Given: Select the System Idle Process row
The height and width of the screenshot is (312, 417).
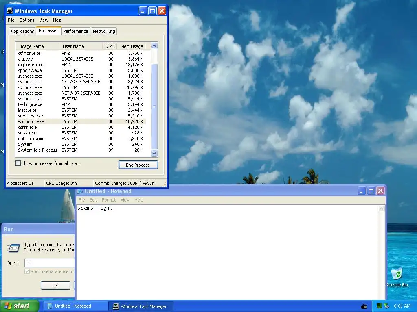Looking at the screenshot, I should [x=81, y=150].
